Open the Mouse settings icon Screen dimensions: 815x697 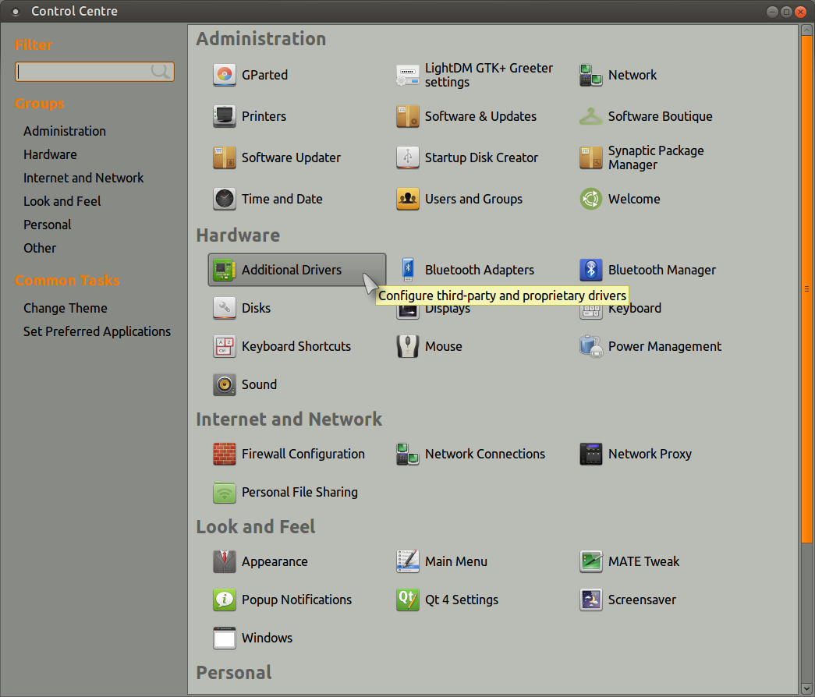pos(407,346)
